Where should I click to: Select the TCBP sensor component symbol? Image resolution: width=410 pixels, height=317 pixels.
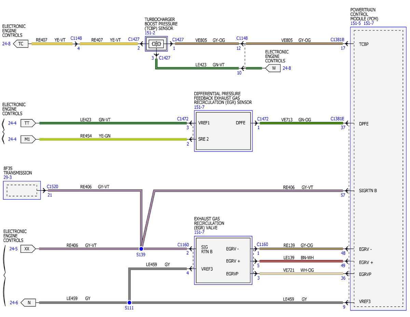coord(156,44)
